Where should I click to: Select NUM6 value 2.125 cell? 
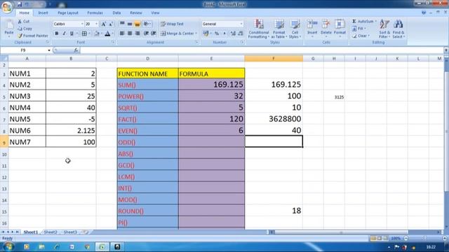tap(71, 131)
